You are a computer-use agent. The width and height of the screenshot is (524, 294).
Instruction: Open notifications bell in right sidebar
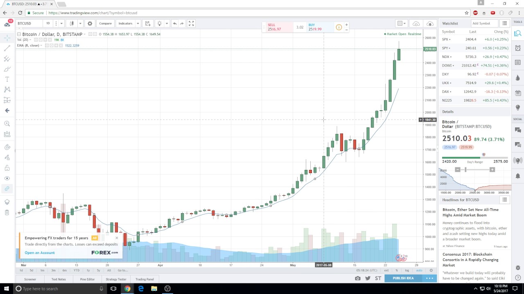[x=518, y=176]
